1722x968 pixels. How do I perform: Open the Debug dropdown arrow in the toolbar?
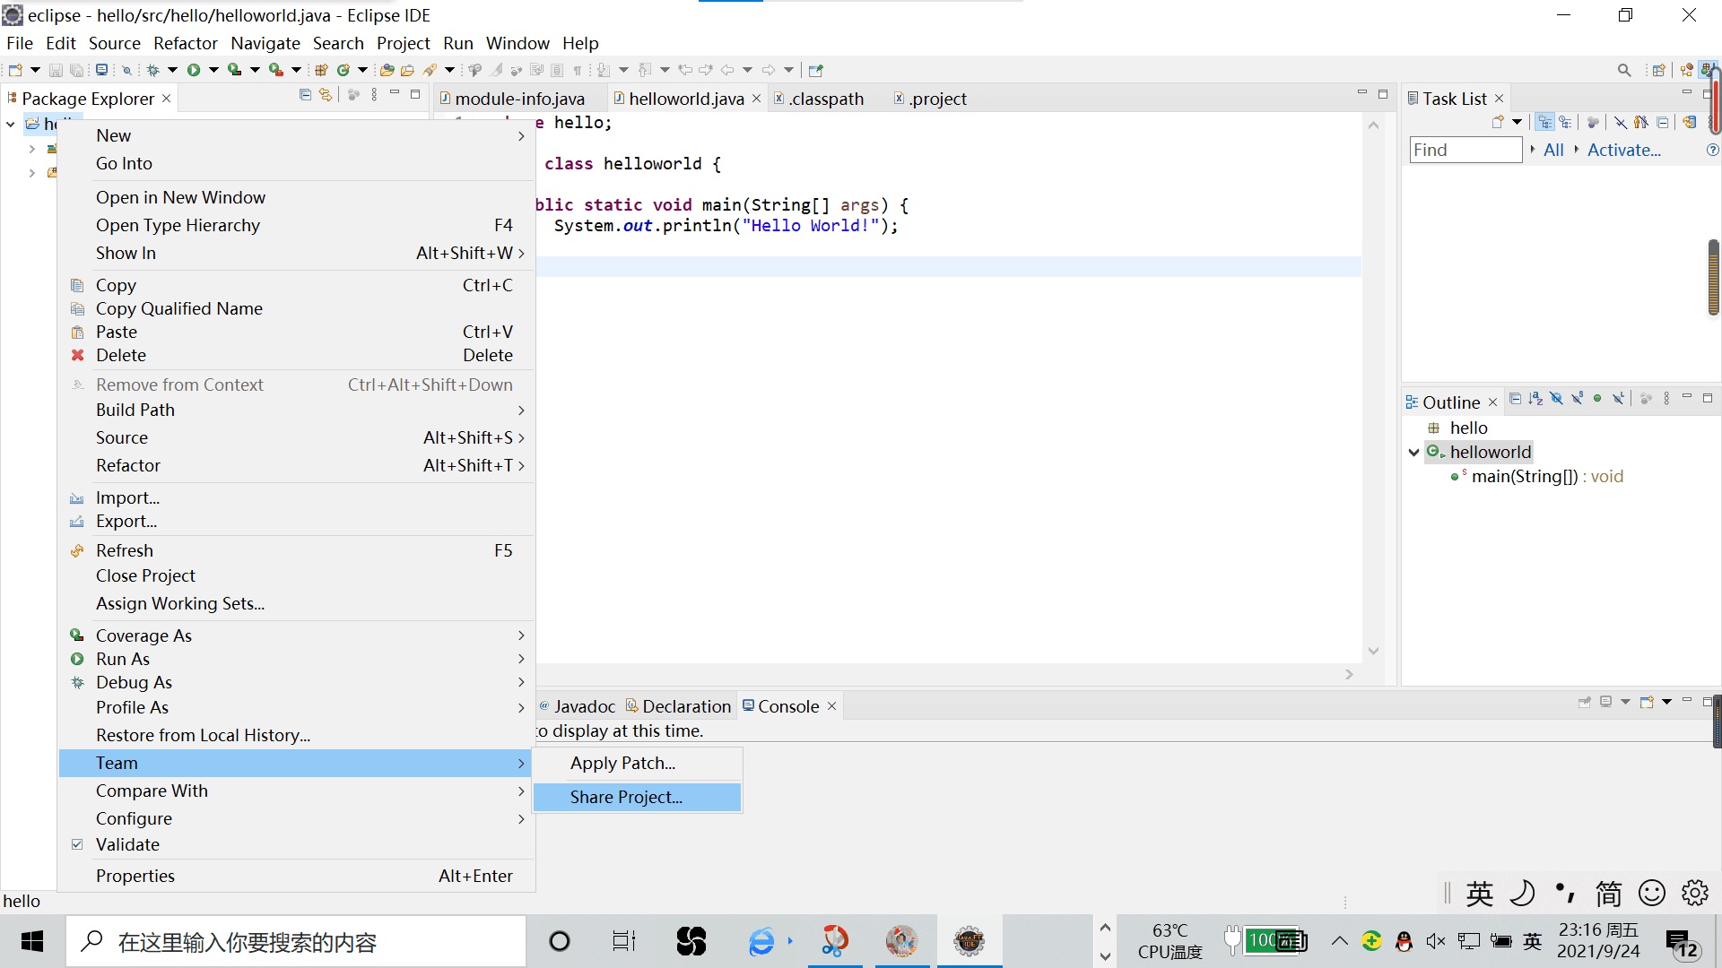pyautogui.click(x=172, y=70)
